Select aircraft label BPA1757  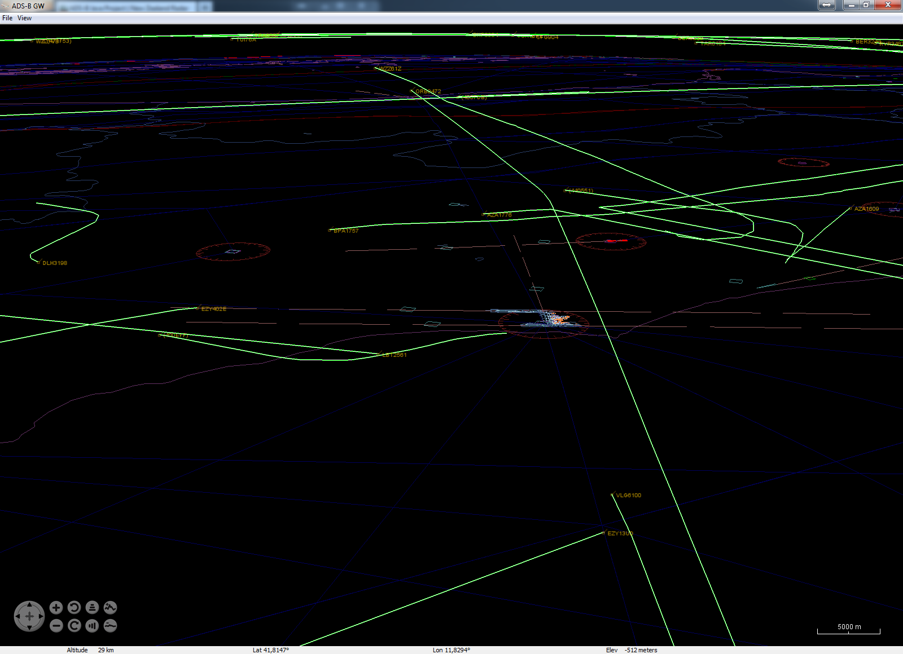pos(346,231)
